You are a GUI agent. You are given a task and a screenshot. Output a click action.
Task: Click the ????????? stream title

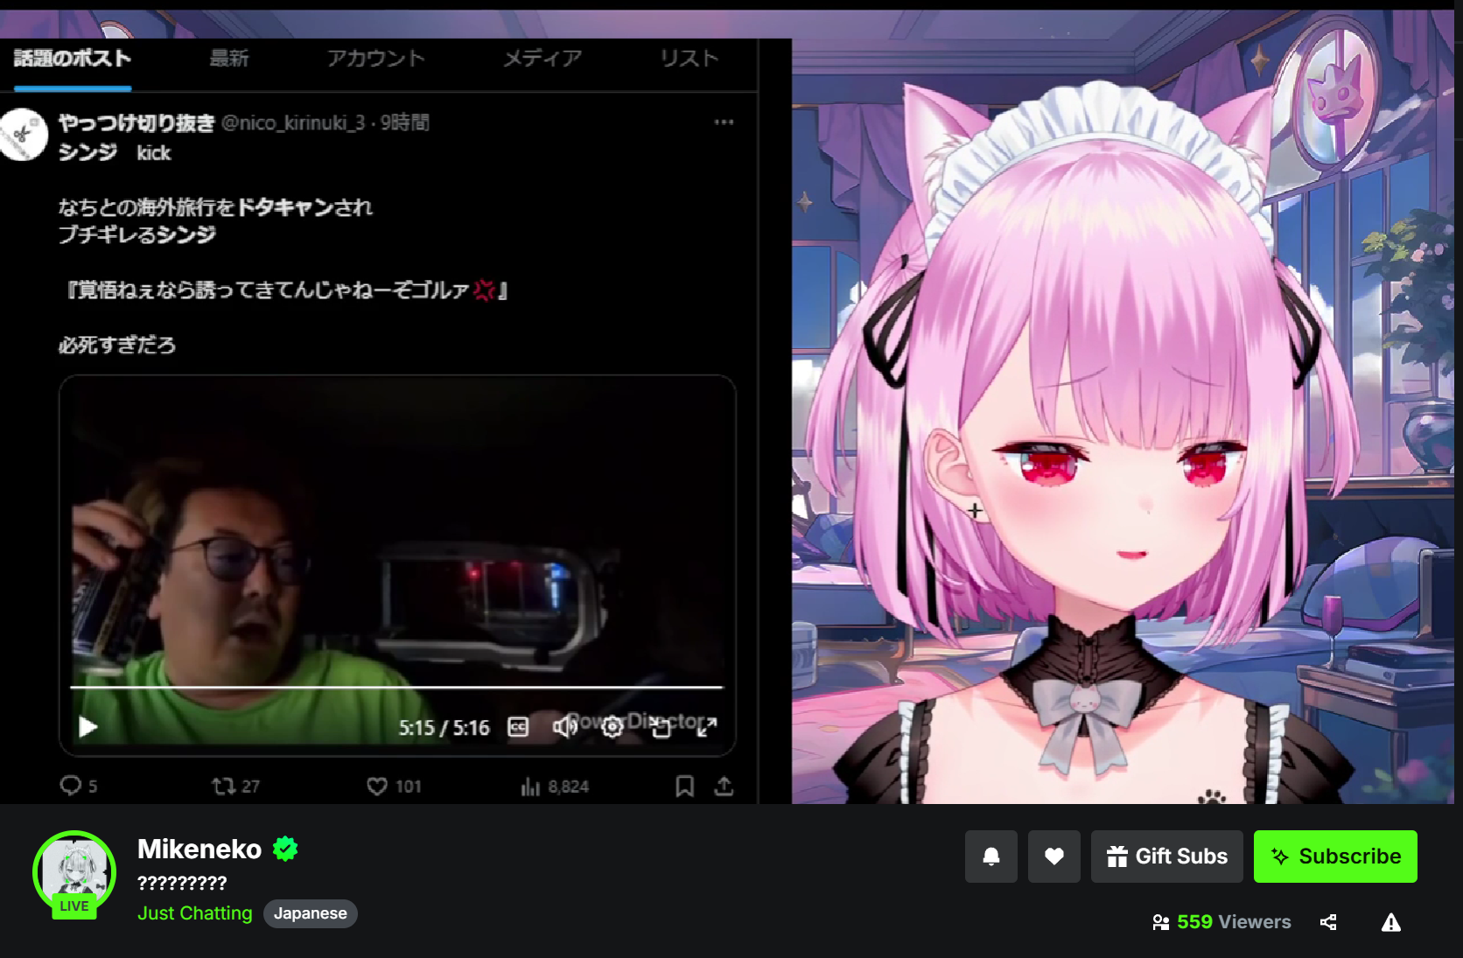pos(182,883)
